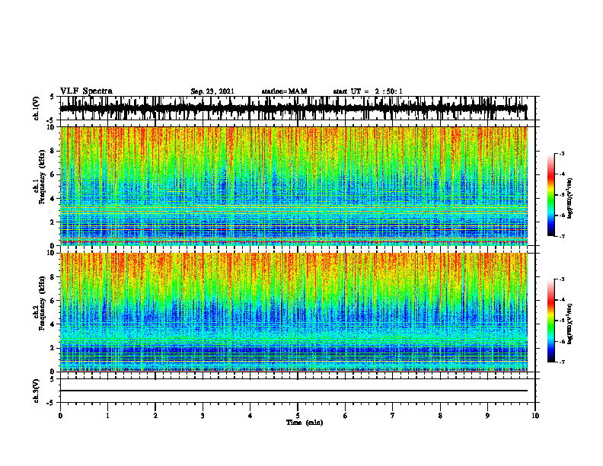This screenshot has width=603, height=466.
Task: Click the flat ch.3(V) trace line
Action: (x=294, y=391)
